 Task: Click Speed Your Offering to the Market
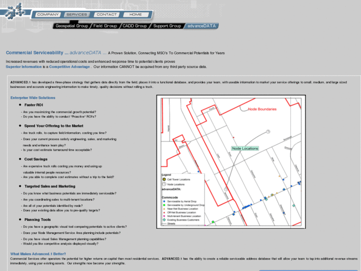tap(54, 126)
